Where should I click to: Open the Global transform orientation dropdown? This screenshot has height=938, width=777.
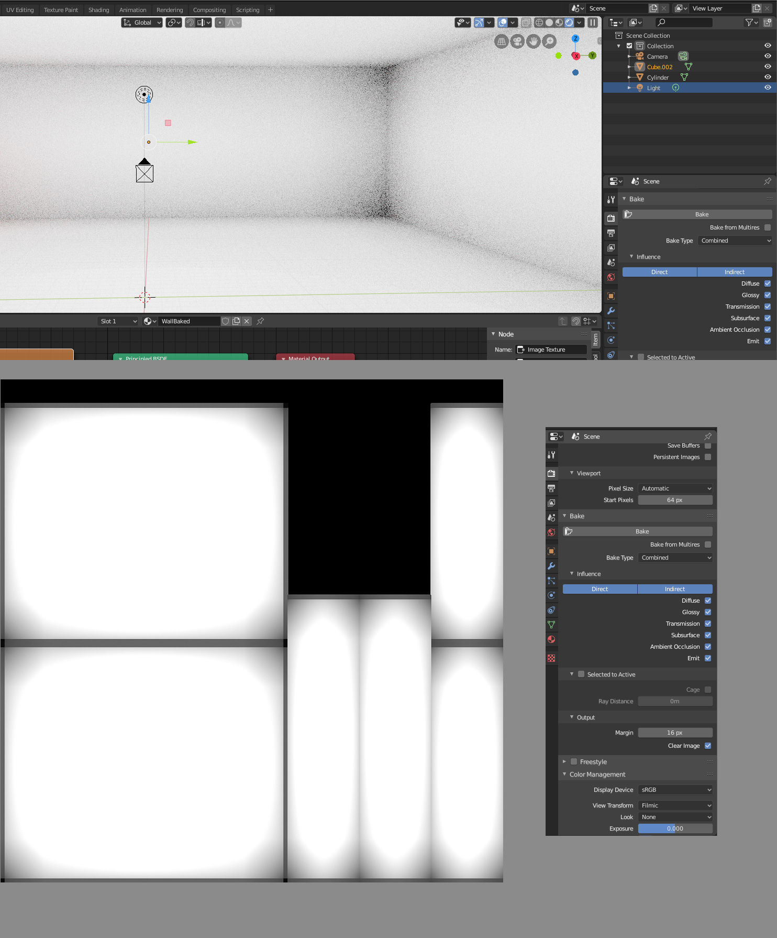[x=142, y=23]
